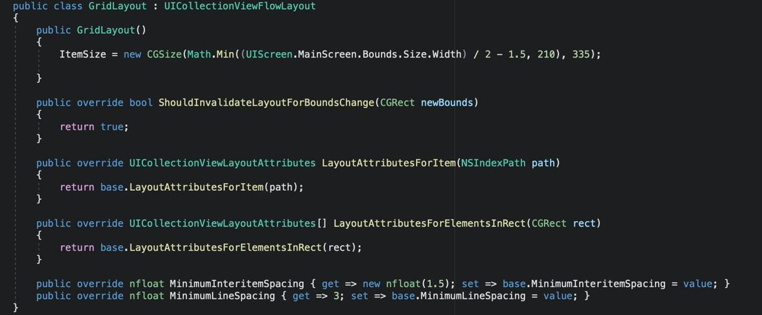This screenshot has width=762, height=315.
Task: Click the bool return type keyword
Action: (x=141, y=102)
